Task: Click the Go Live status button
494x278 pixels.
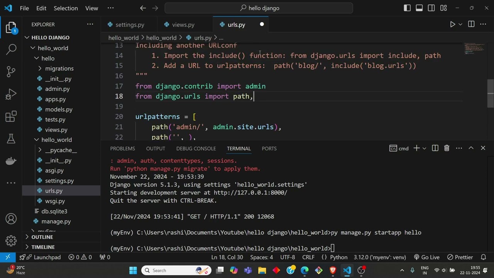Action: 426,257
